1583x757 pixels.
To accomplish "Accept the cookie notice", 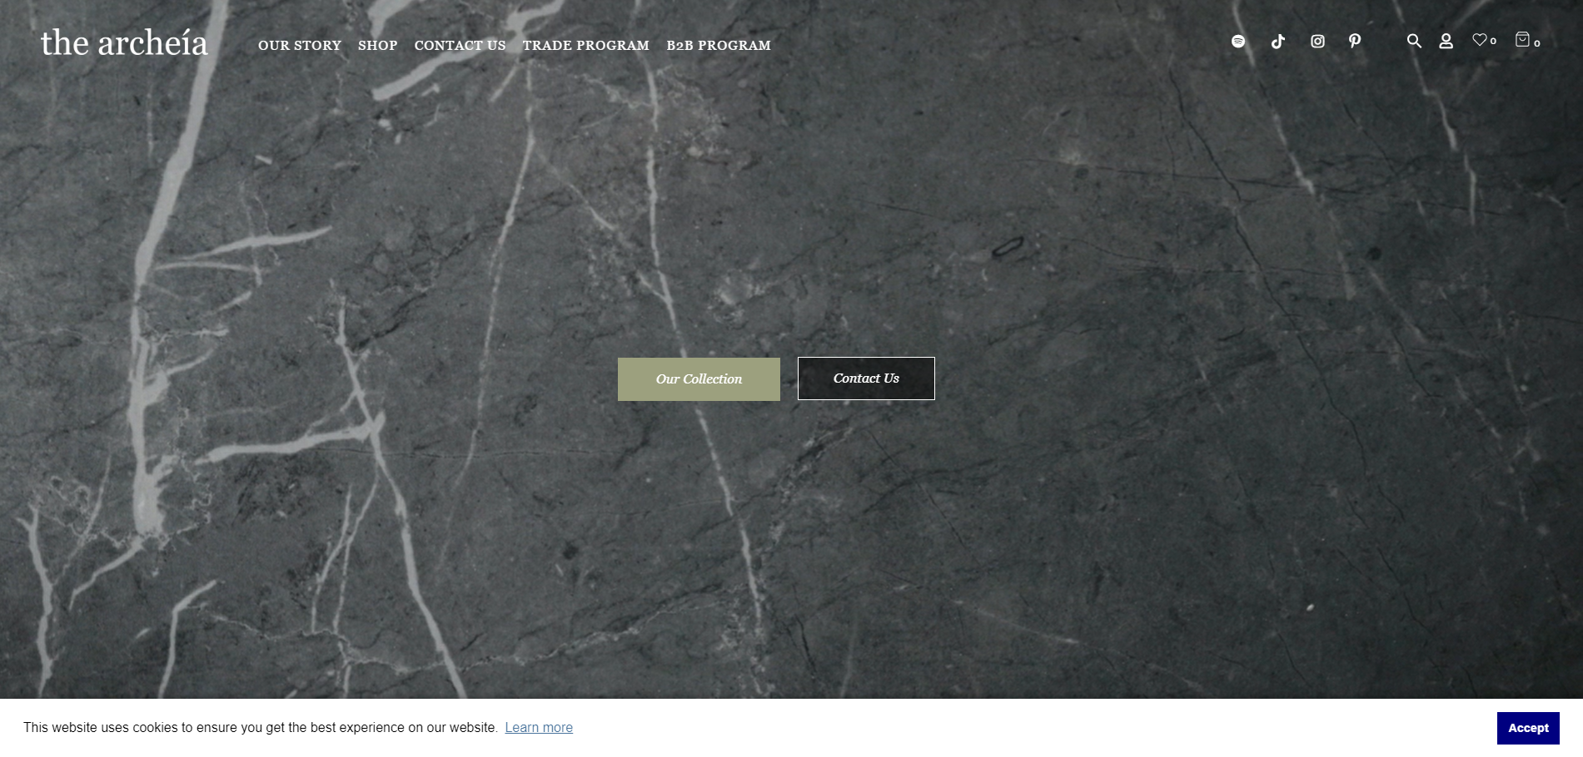I will coord(1528,728).
